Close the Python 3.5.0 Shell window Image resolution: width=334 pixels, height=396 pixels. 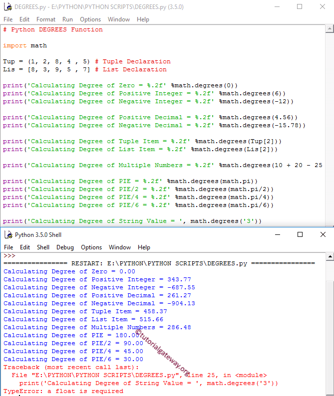(323, 234)
